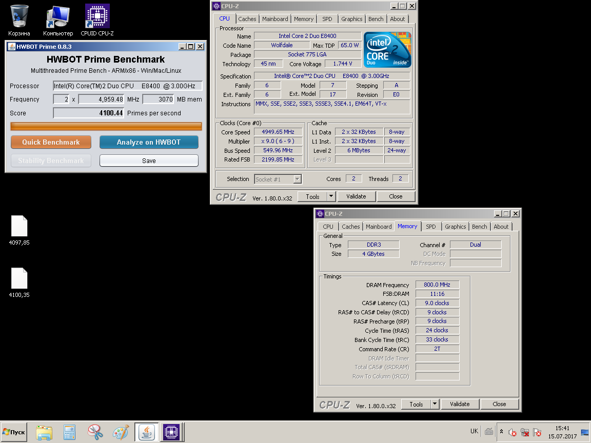Click the Core Voltage value 1.744 V
The width and height of the screenshot is (591, 443).
click(343, 64)
